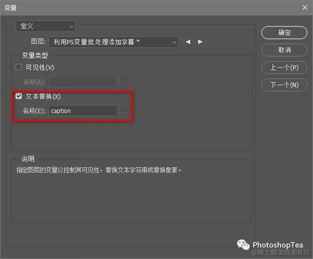Click the 确定 button
The image size is (313, 259).
pyautogui.click(x=284, y=33)
